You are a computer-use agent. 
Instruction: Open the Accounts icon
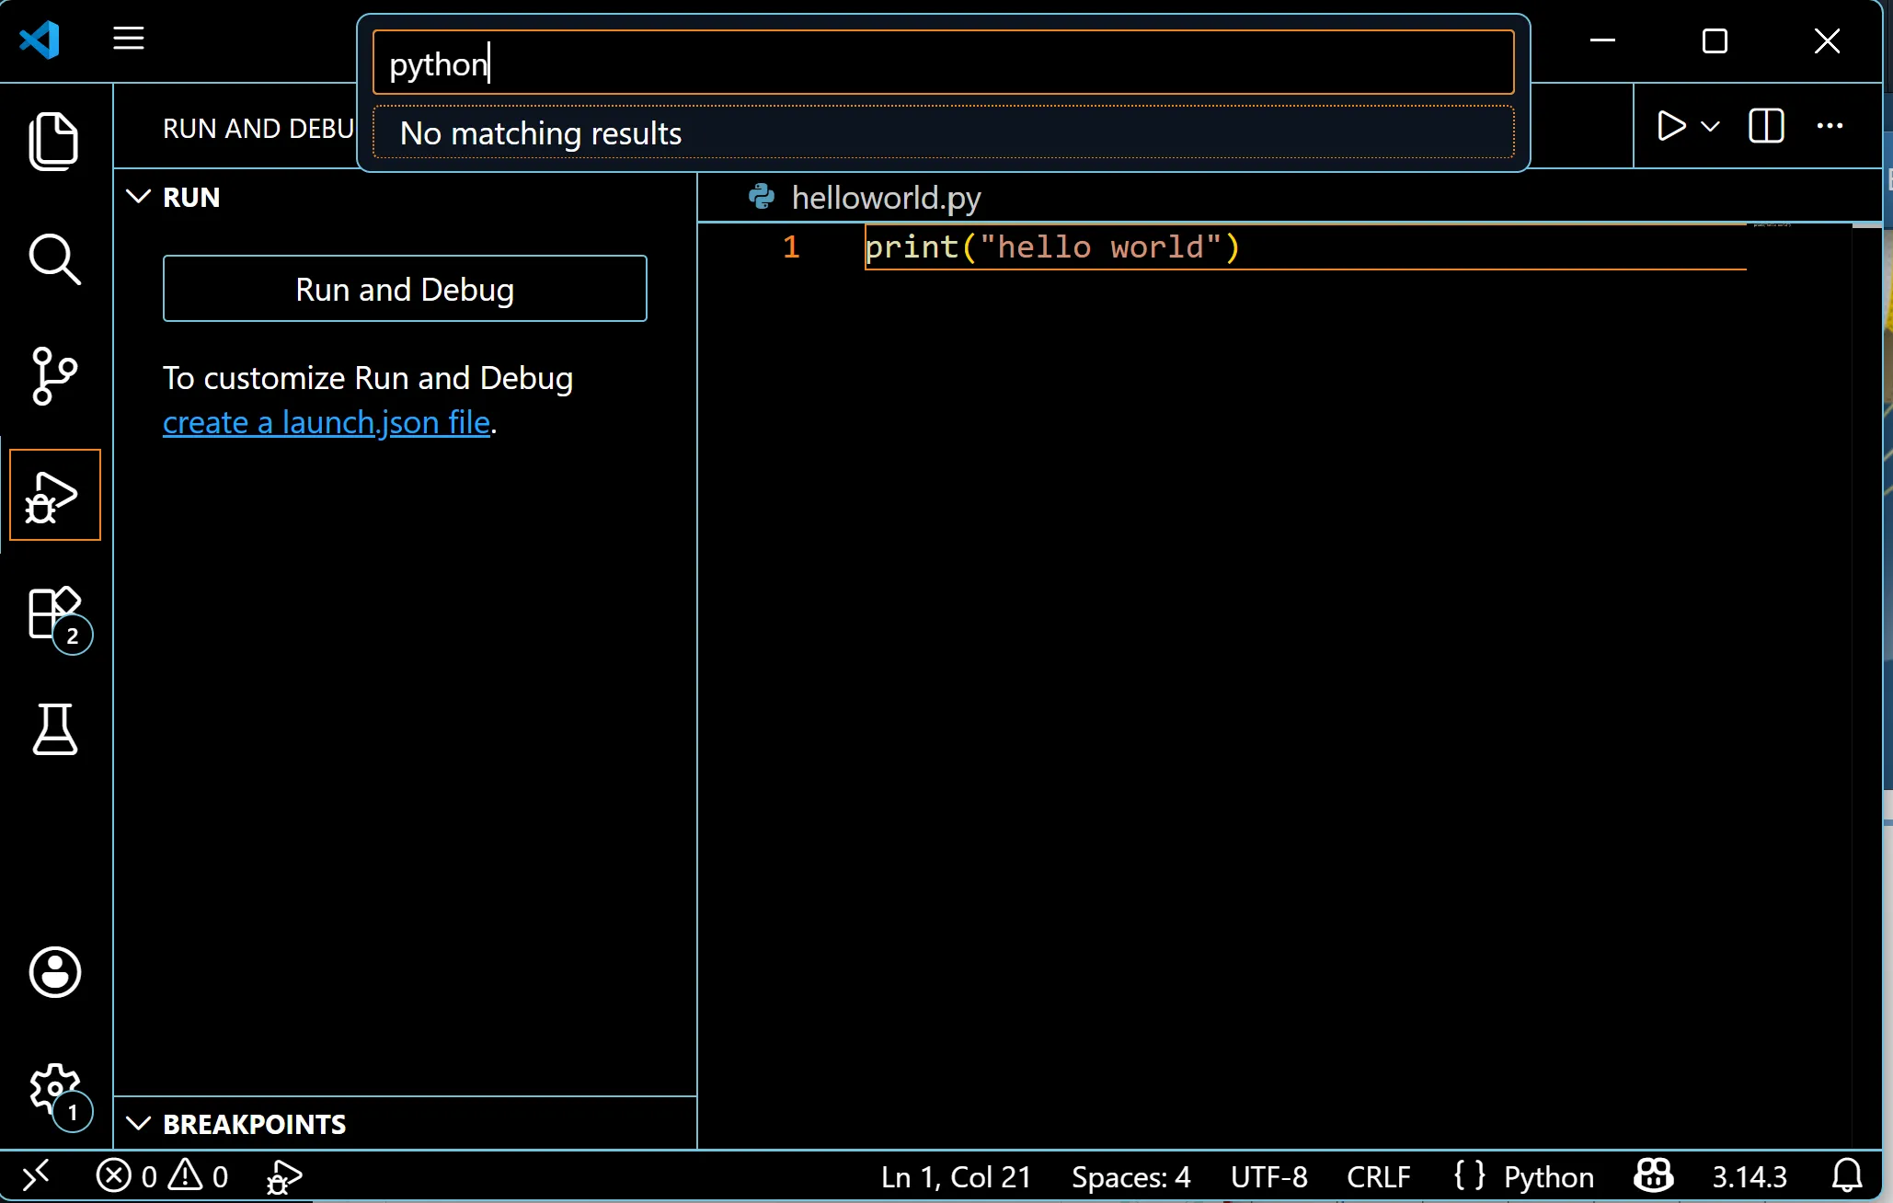pyautogui.click(x=54, y=972)
